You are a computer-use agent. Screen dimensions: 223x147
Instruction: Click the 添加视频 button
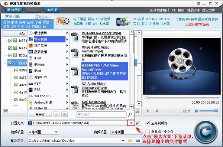pyautogui.click(x=14, y=10)
